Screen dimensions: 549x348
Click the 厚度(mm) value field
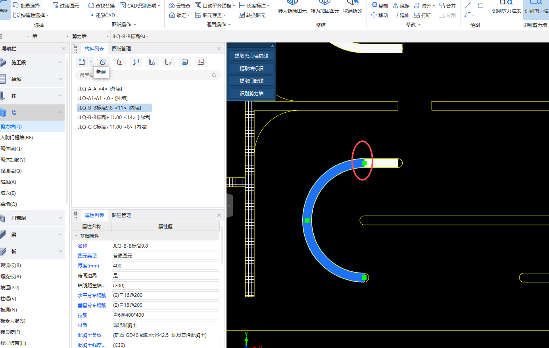(165, 266)
